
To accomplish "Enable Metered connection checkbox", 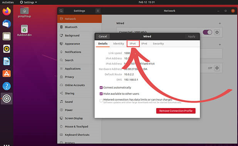I will click(101, 101).
